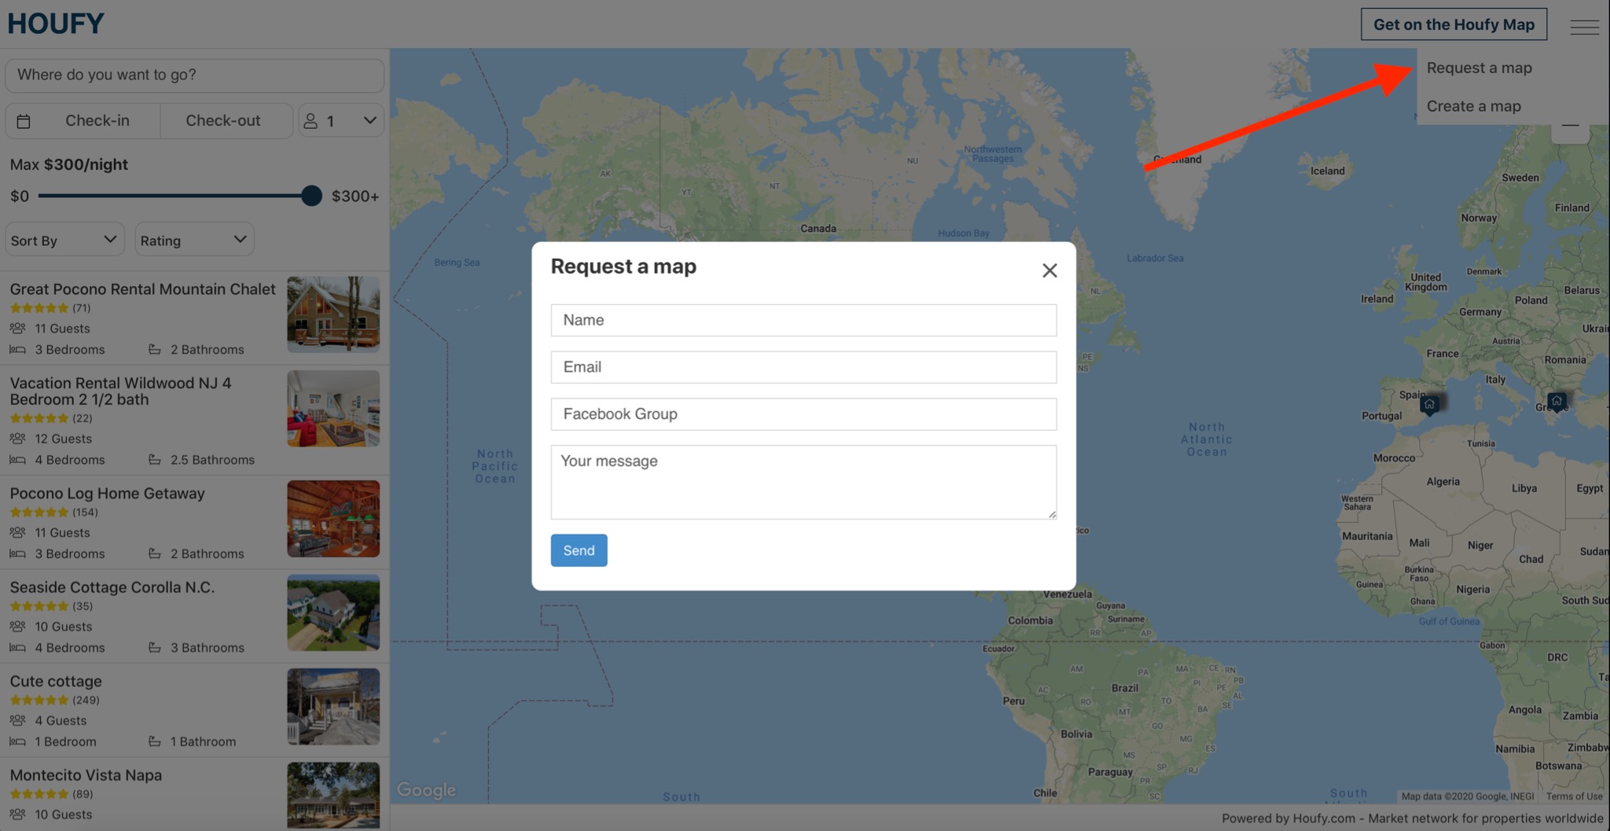
Task: Open the Terms of Use link
Action: (1574, 796)
